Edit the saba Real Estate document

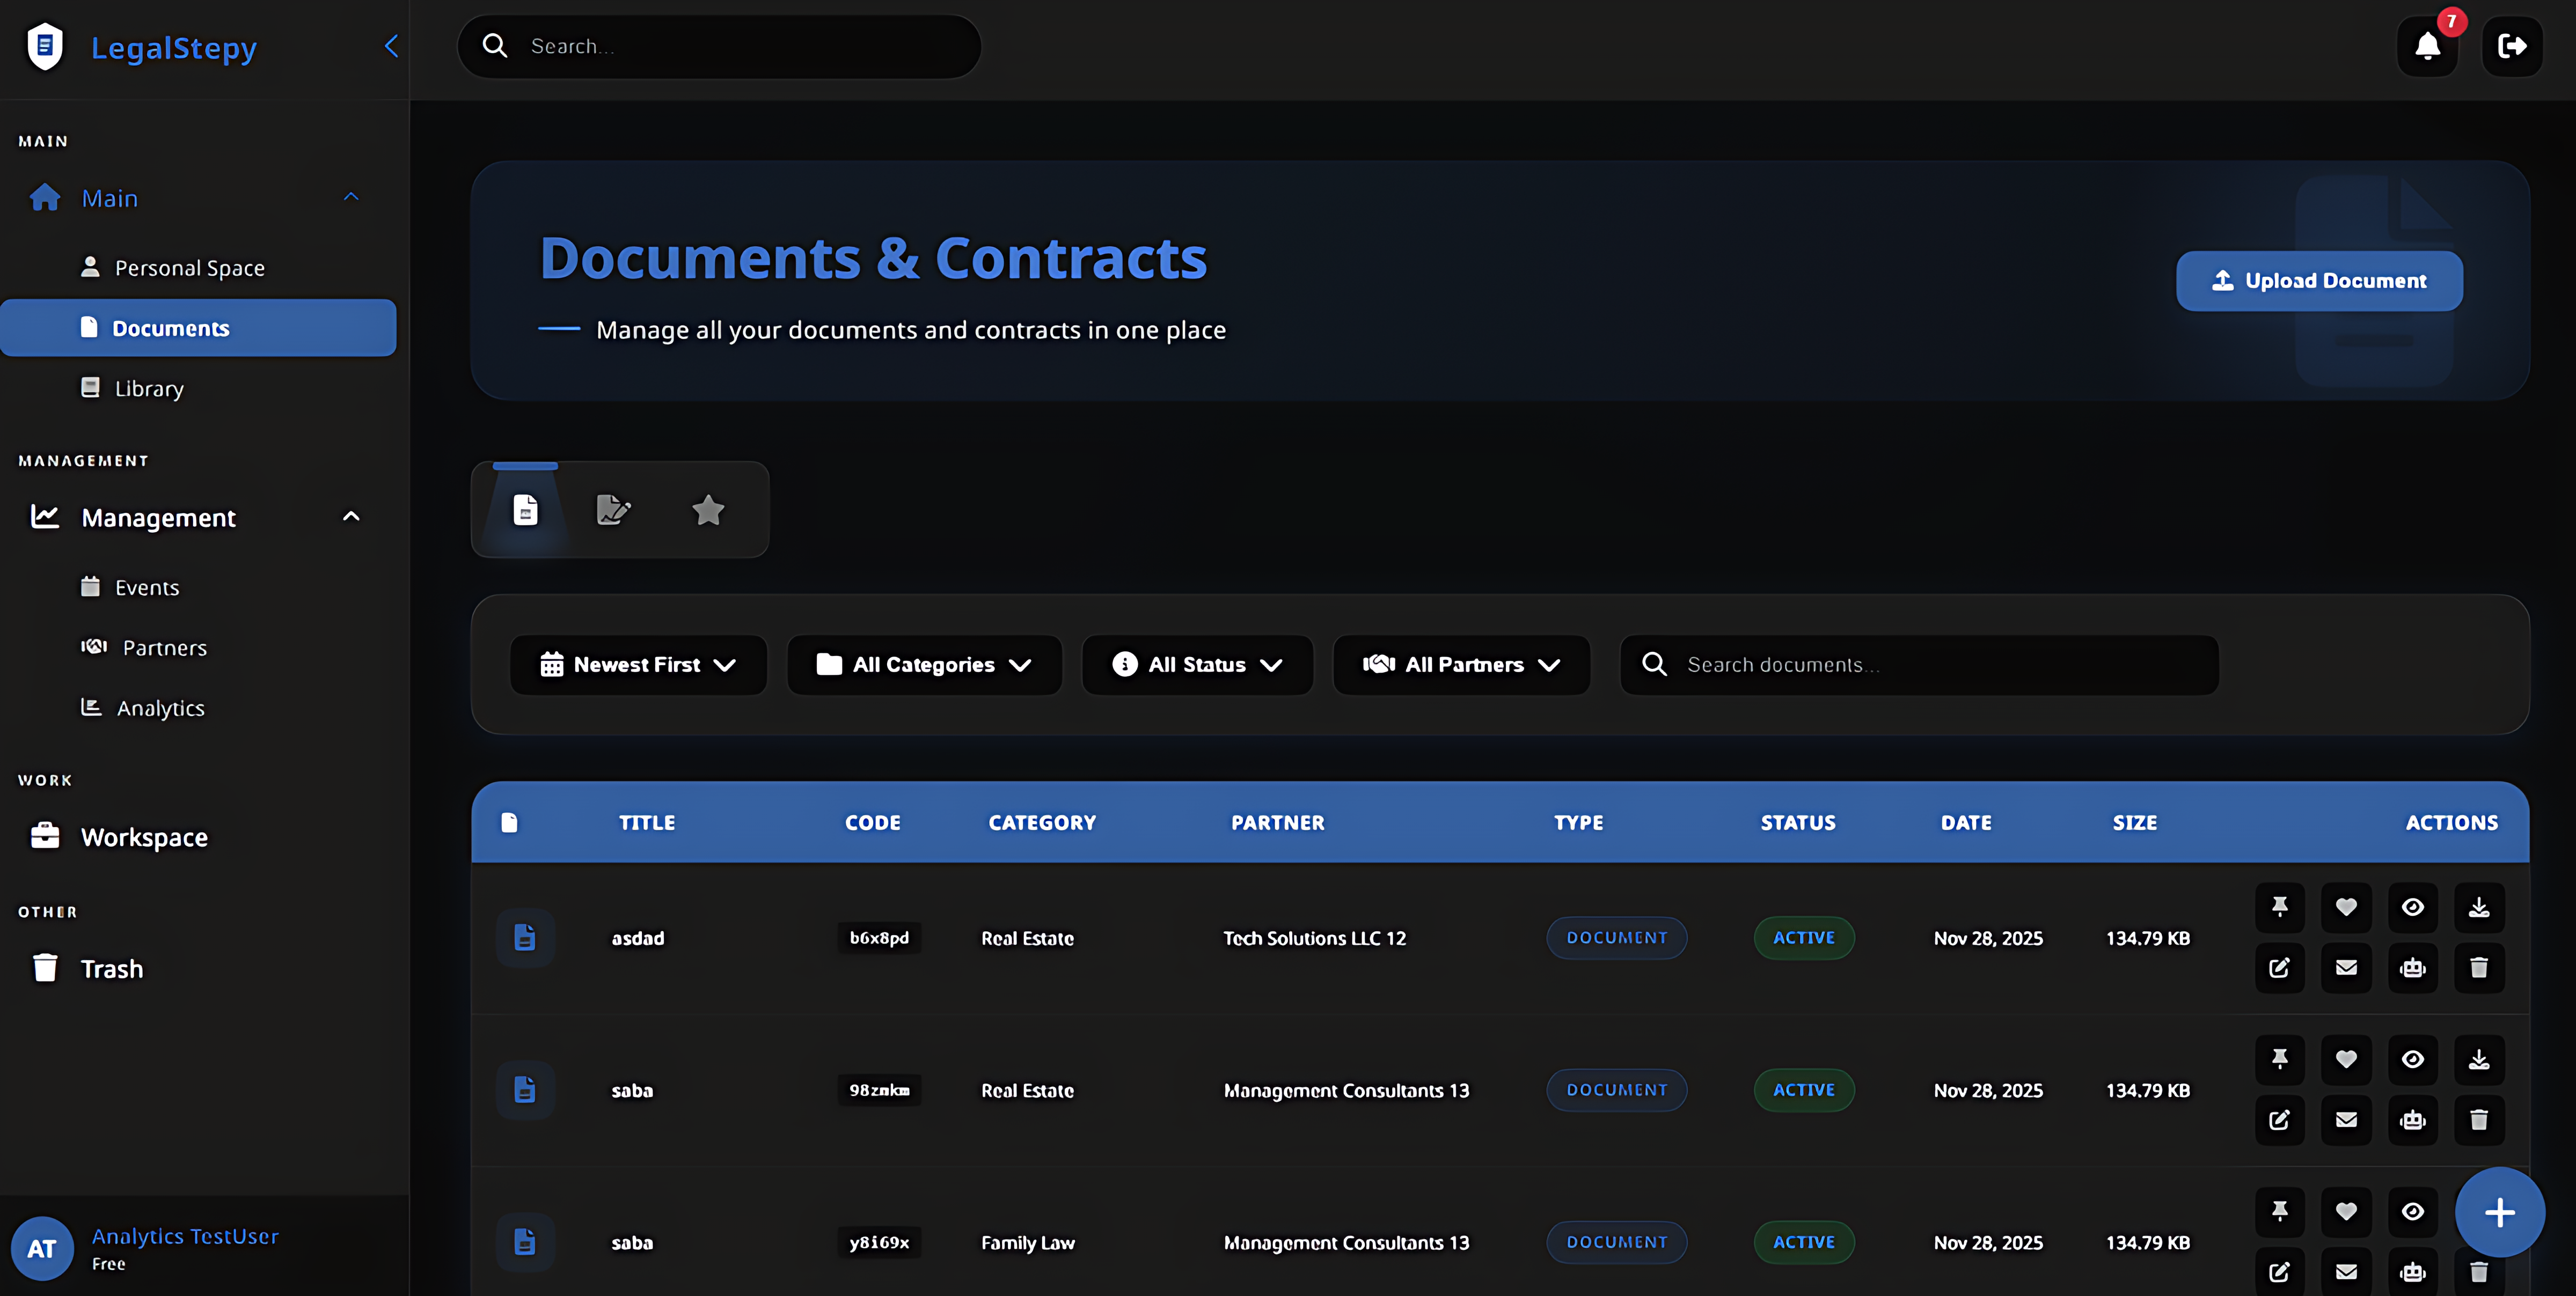tap(2280, 1120)
